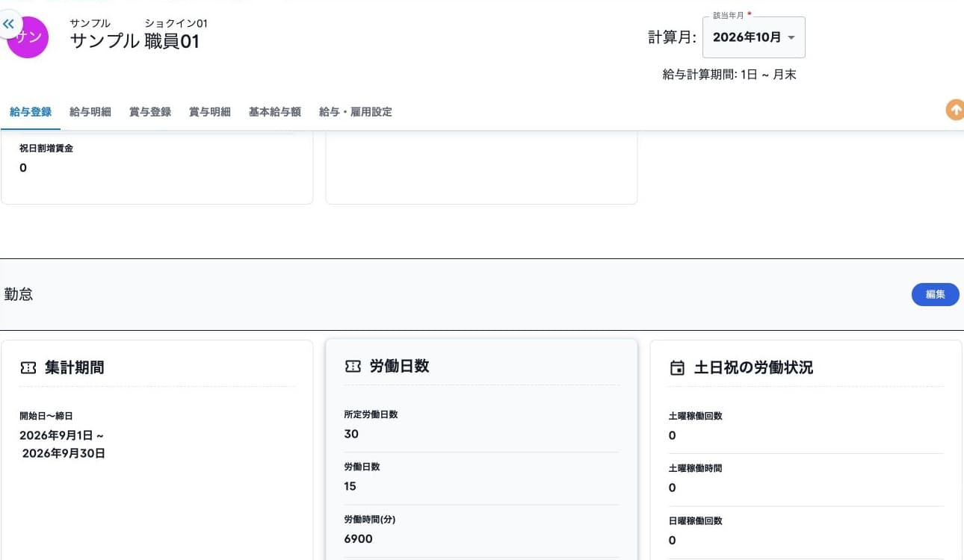Click the 開始日〜締日 label
The width and height of the screenshot is (964, 560).
[46, 416]
